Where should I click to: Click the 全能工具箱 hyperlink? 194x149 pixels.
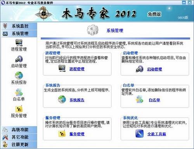coord(157,134)
